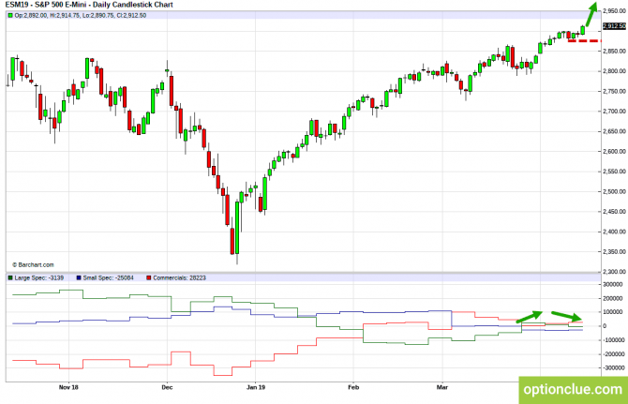Click the 2,400.00 price axis label
The height and width of the screenshot is (404, 628).
614,232
